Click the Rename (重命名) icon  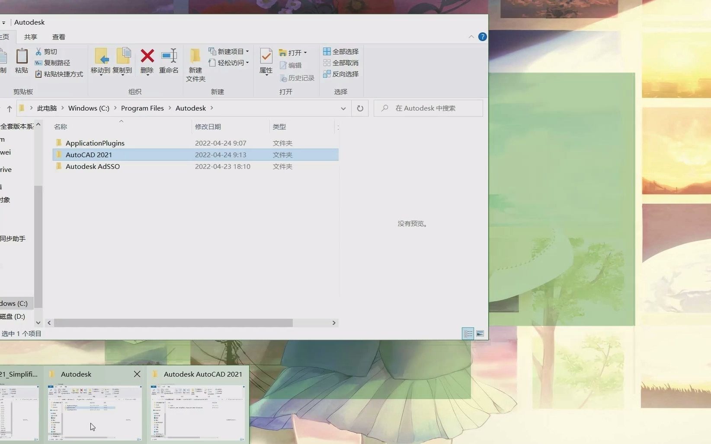pyautogui.click(x=169, y=56)
